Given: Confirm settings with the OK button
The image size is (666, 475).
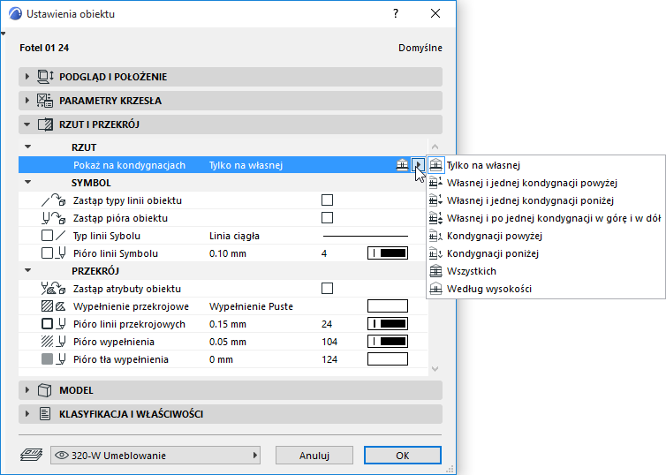Looking at the screenshot, I should coord(402,456).
